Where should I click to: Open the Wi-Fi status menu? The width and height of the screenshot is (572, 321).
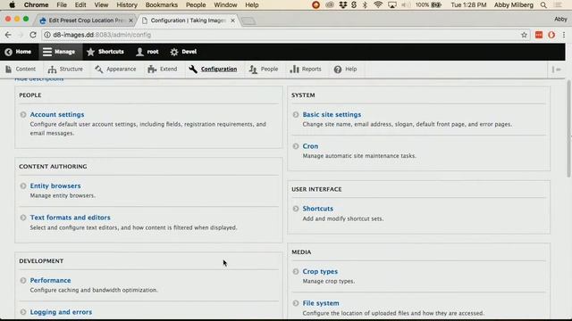coord(378,5)
